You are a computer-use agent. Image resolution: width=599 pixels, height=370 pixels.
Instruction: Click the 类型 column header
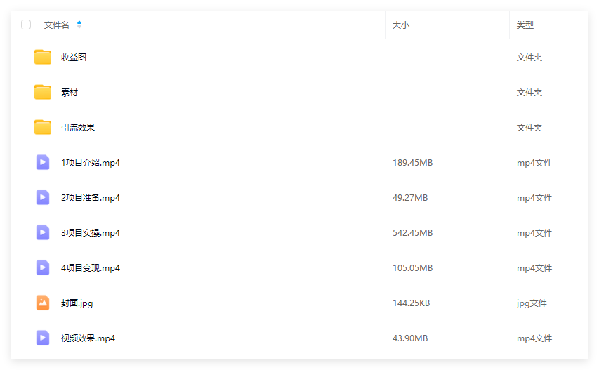pos(525,25)
